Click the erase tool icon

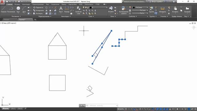click(x=55, y=7)
